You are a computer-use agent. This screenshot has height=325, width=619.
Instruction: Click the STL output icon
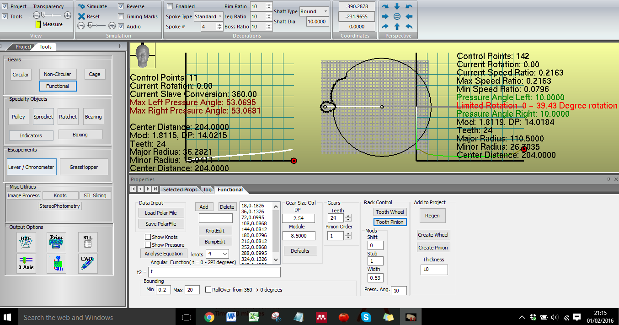(88, 242)
